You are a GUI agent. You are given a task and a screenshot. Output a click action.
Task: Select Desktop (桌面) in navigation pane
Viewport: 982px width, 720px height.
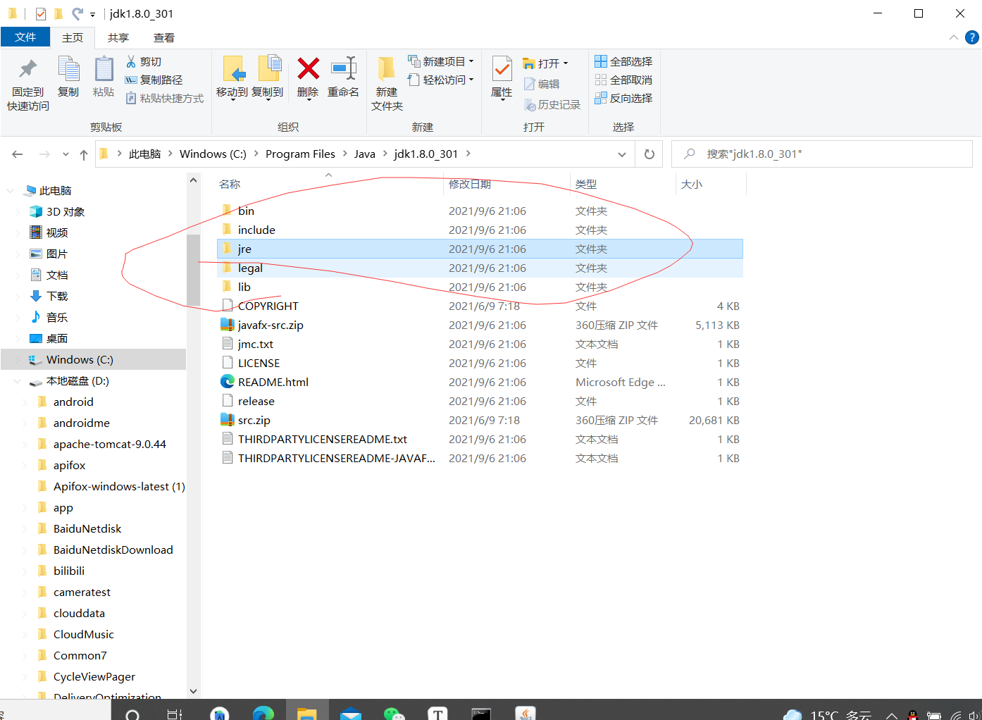(x=57, y=339)
